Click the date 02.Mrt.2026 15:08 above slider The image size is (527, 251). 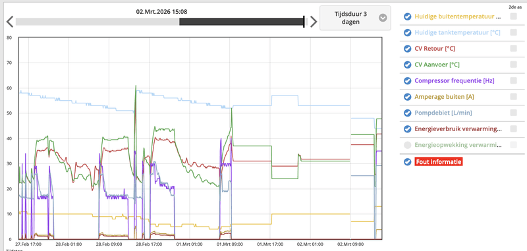click(161, 11)
